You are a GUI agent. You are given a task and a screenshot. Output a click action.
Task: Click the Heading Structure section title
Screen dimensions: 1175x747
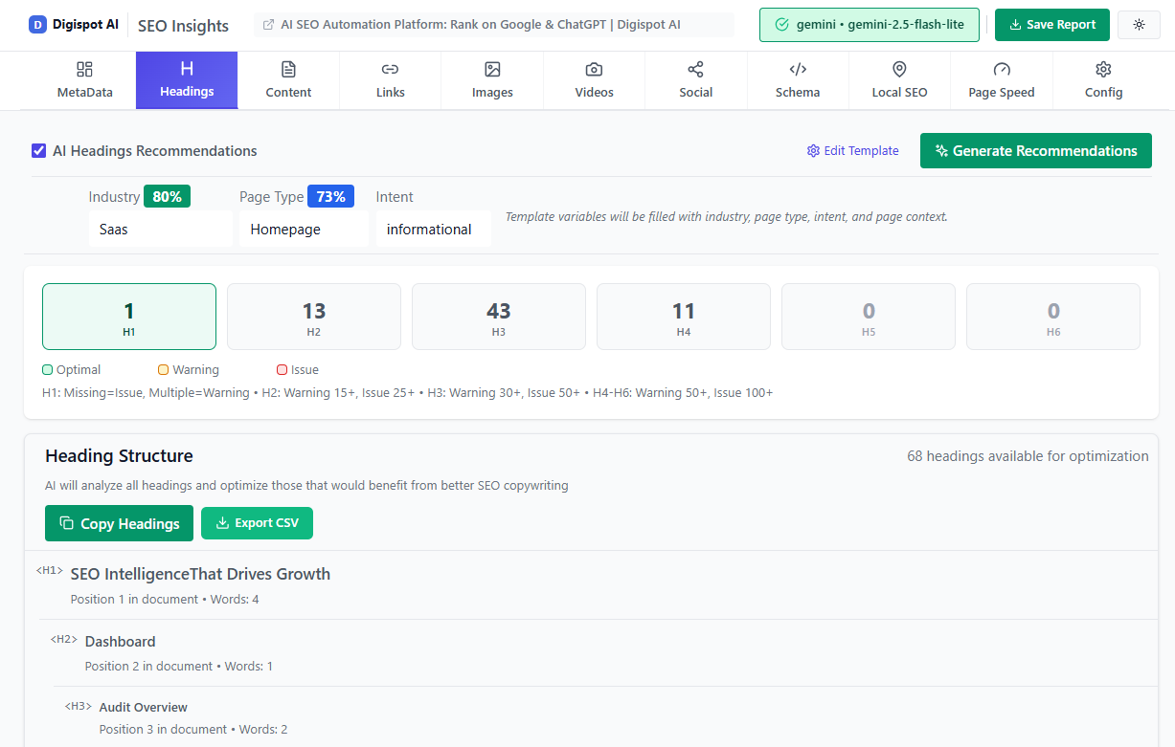(x=119, y=456)
